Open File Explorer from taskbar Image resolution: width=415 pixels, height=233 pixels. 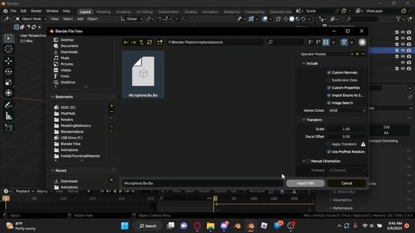211,226
